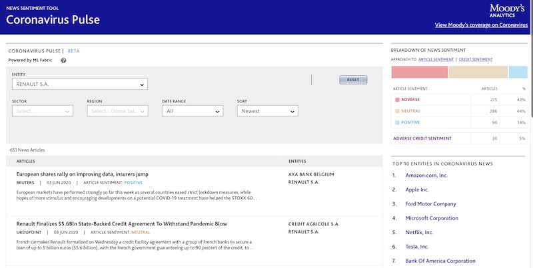Image resolution: width=533 pixels, height=268 pixels.
Task: Click the red Adverse legend square
Action: tap(397, 99)
